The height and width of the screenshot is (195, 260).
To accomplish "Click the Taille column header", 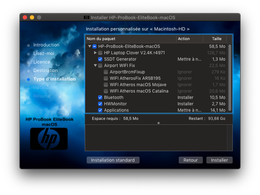I will [217, 39].
